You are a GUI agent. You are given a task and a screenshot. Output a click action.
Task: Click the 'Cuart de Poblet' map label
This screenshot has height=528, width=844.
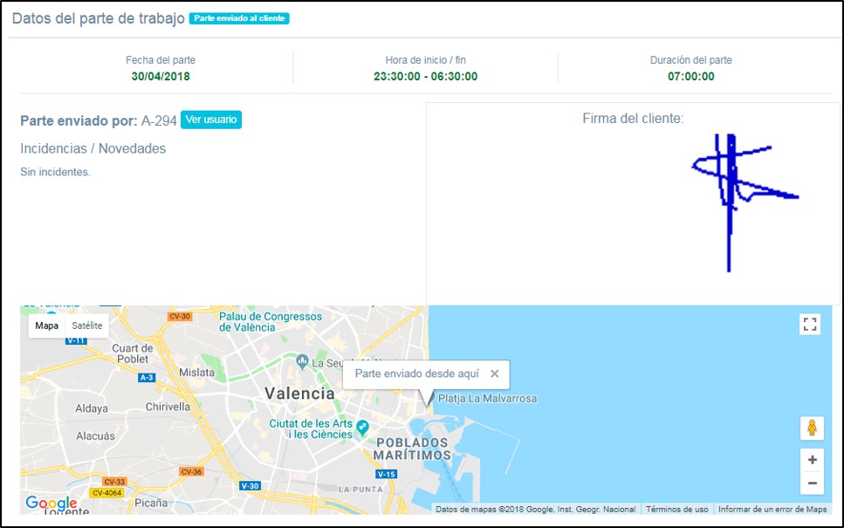[x=133, y=353]
